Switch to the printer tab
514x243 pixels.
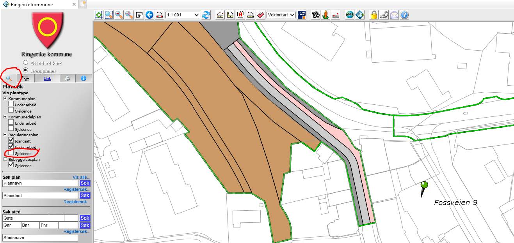tap(68, 78)
